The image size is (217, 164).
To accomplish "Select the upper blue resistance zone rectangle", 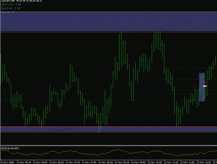I will (x=109, y=22).
